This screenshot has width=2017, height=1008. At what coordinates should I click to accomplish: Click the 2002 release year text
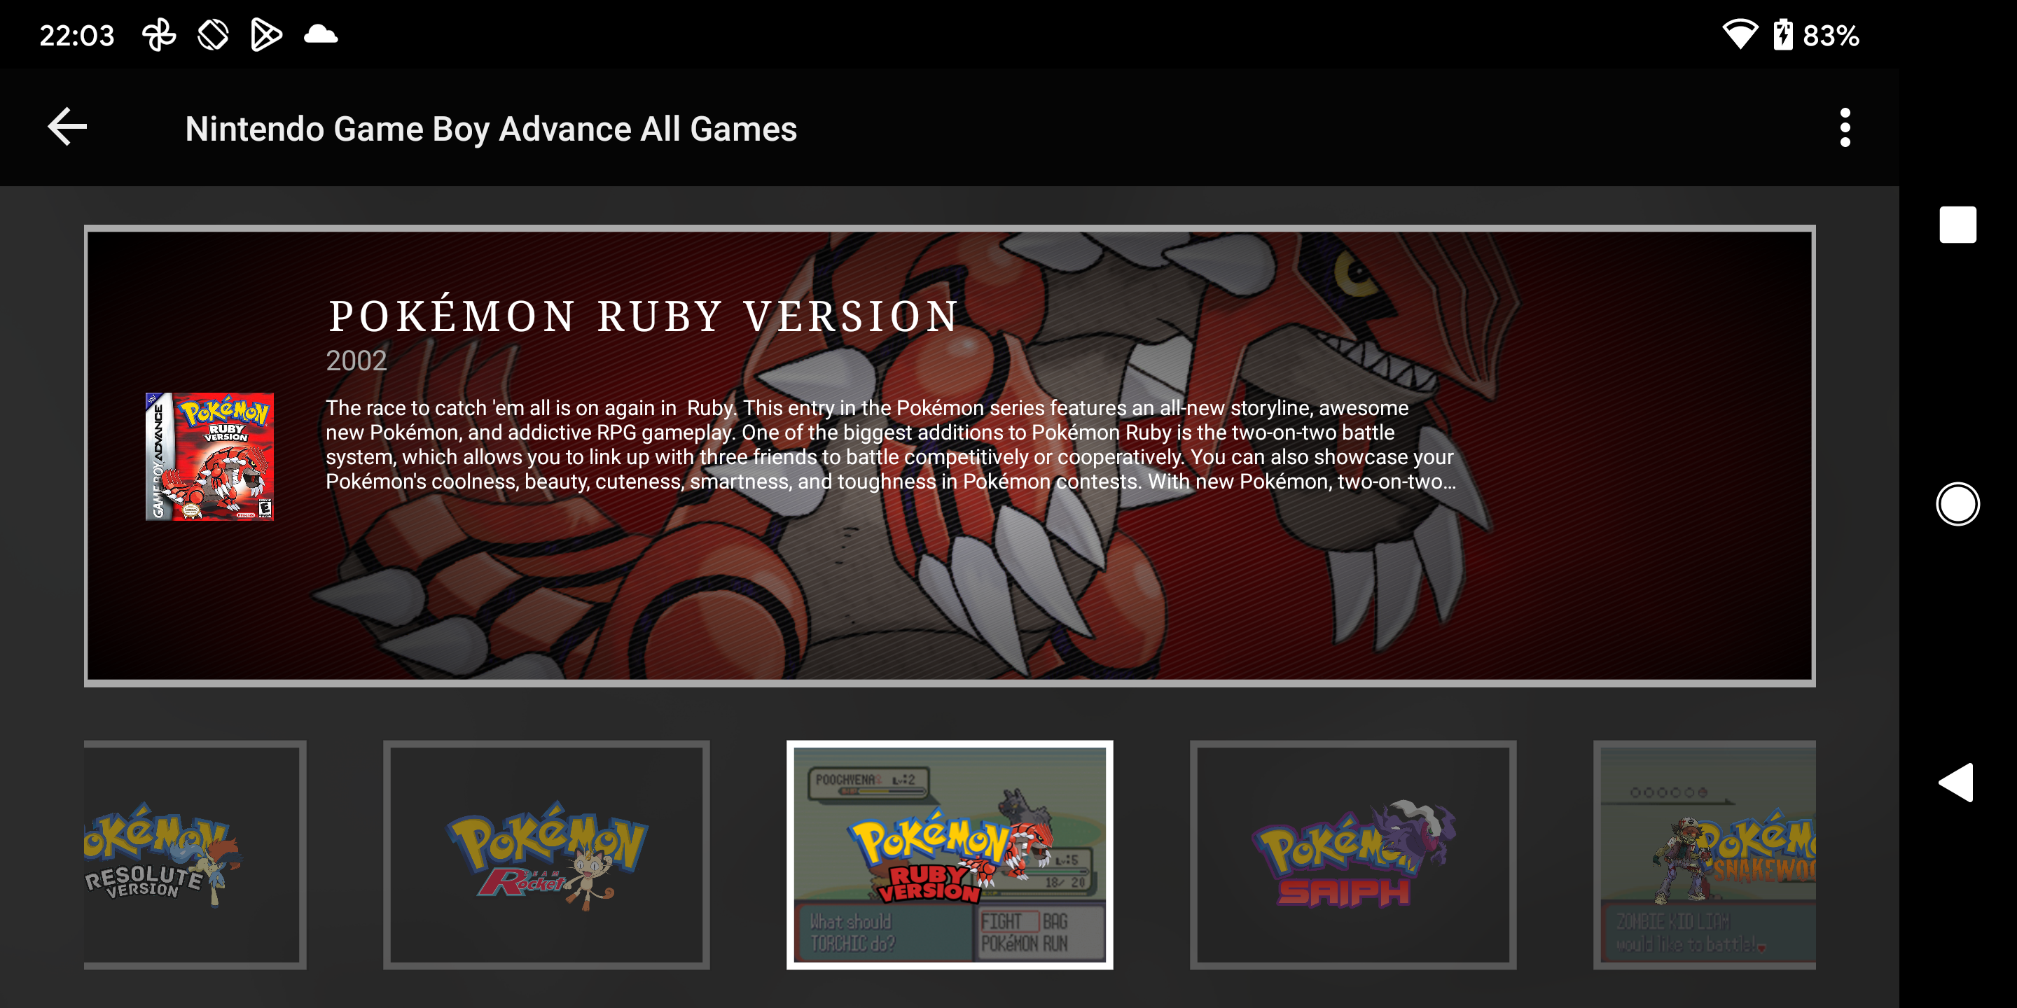click(356, 360)
